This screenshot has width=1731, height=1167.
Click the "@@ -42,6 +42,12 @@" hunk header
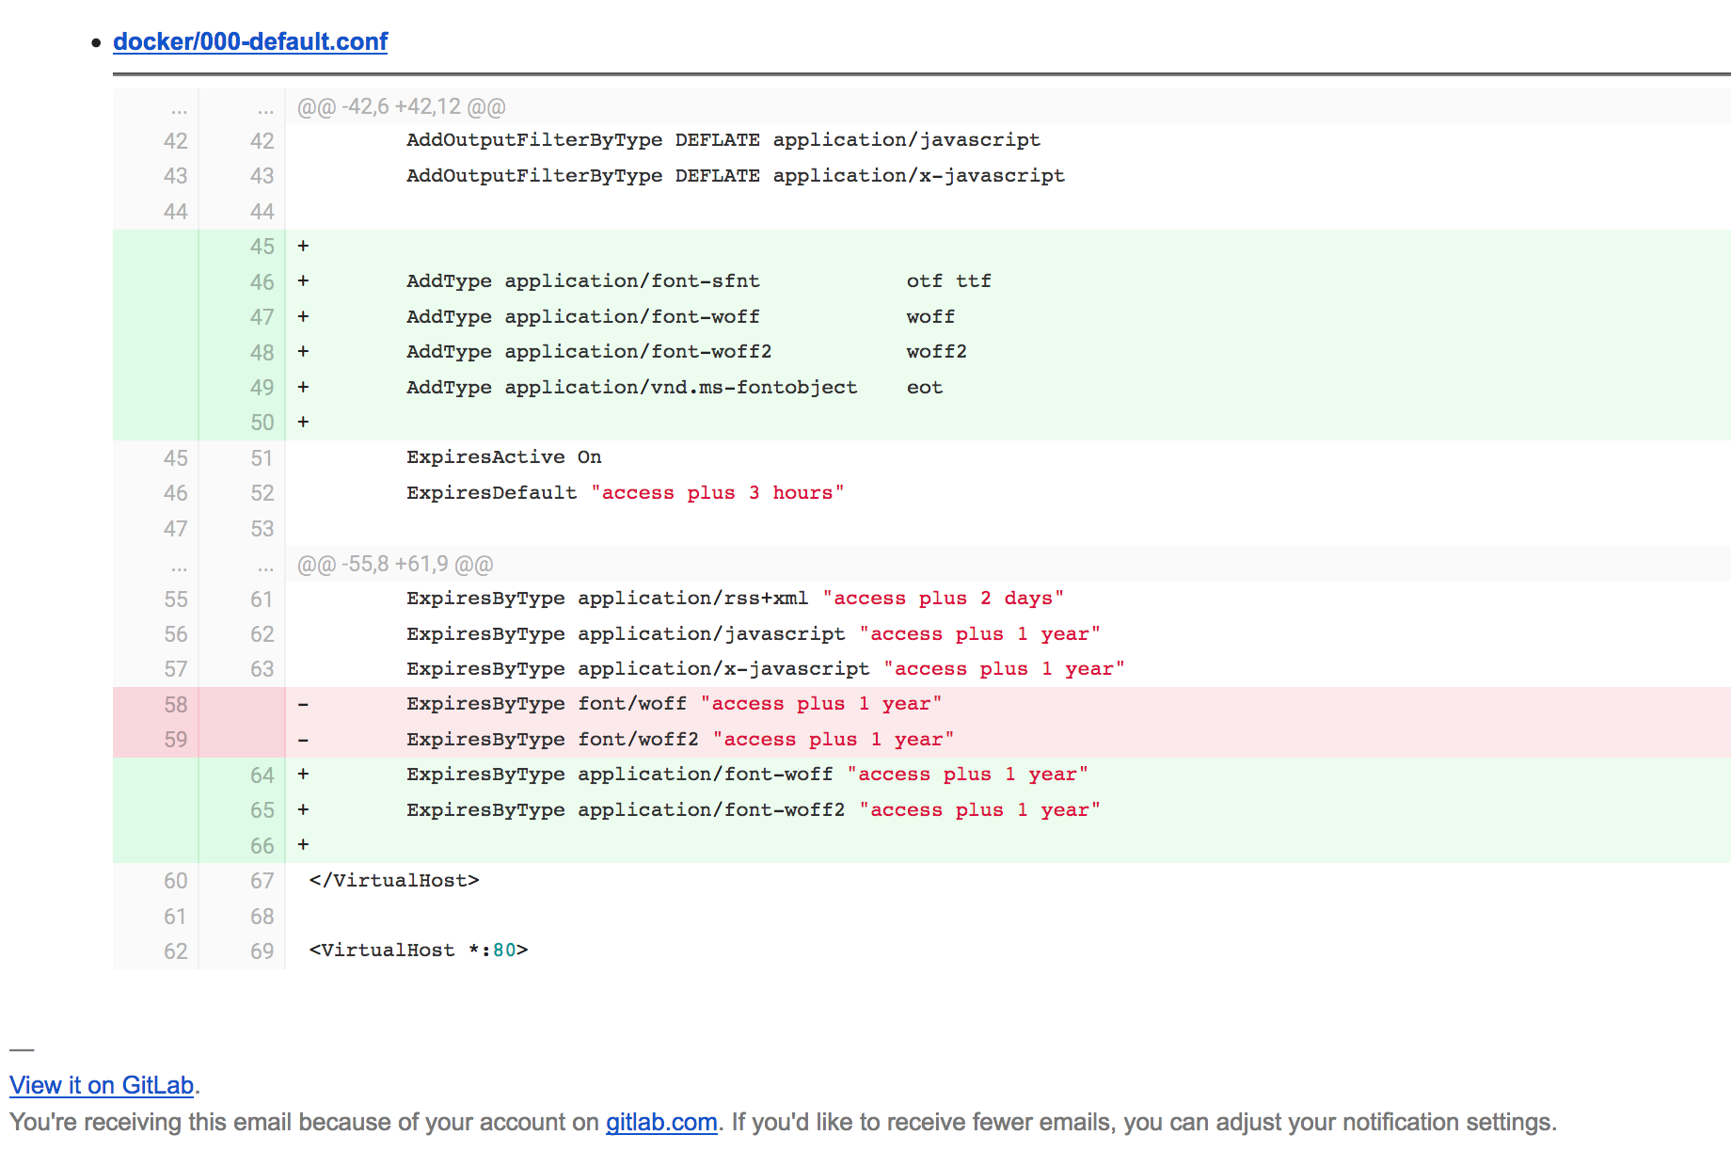coord(401,106)
